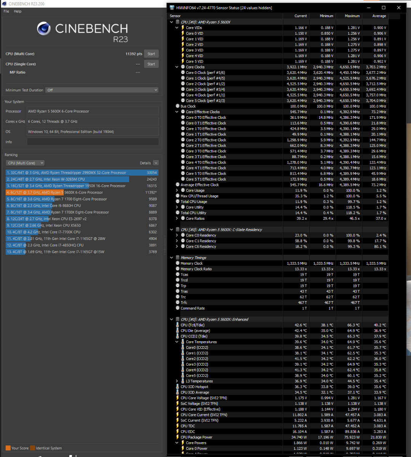Select the Threadripper 1950X ranking entry
411x457 pixels.
(82, 186)
